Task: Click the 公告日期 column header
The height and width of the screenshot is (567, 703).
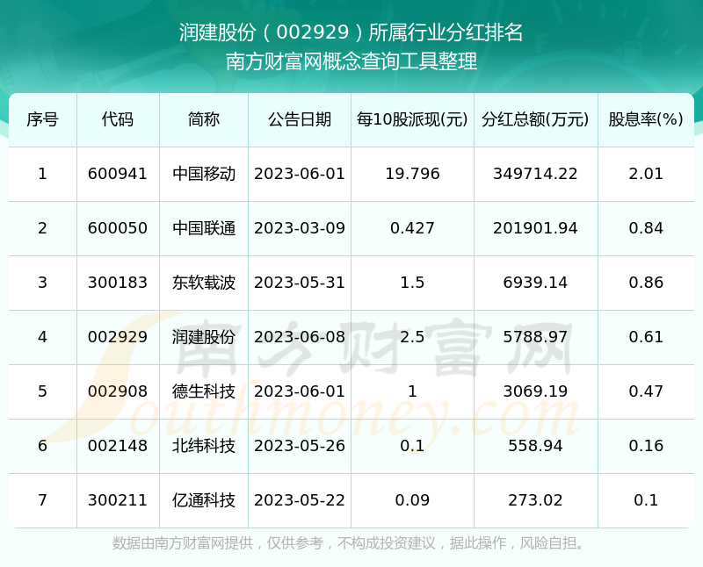Action: [300, 119]
